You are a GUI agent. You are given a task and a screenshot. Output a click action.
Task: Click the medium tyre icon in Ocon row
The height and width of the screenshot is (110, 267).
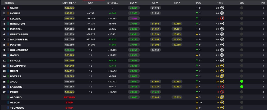(x=222, y=71)
